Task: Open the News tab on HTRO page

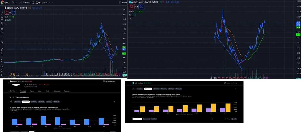Action: point(32,91)
